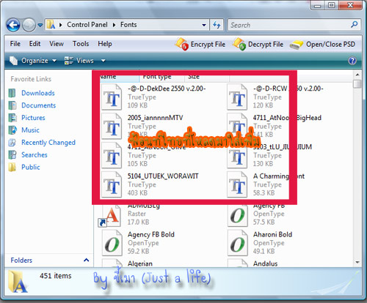Open the File menu
The width and height of the screenshot is (367, 303).
point(15,44)
